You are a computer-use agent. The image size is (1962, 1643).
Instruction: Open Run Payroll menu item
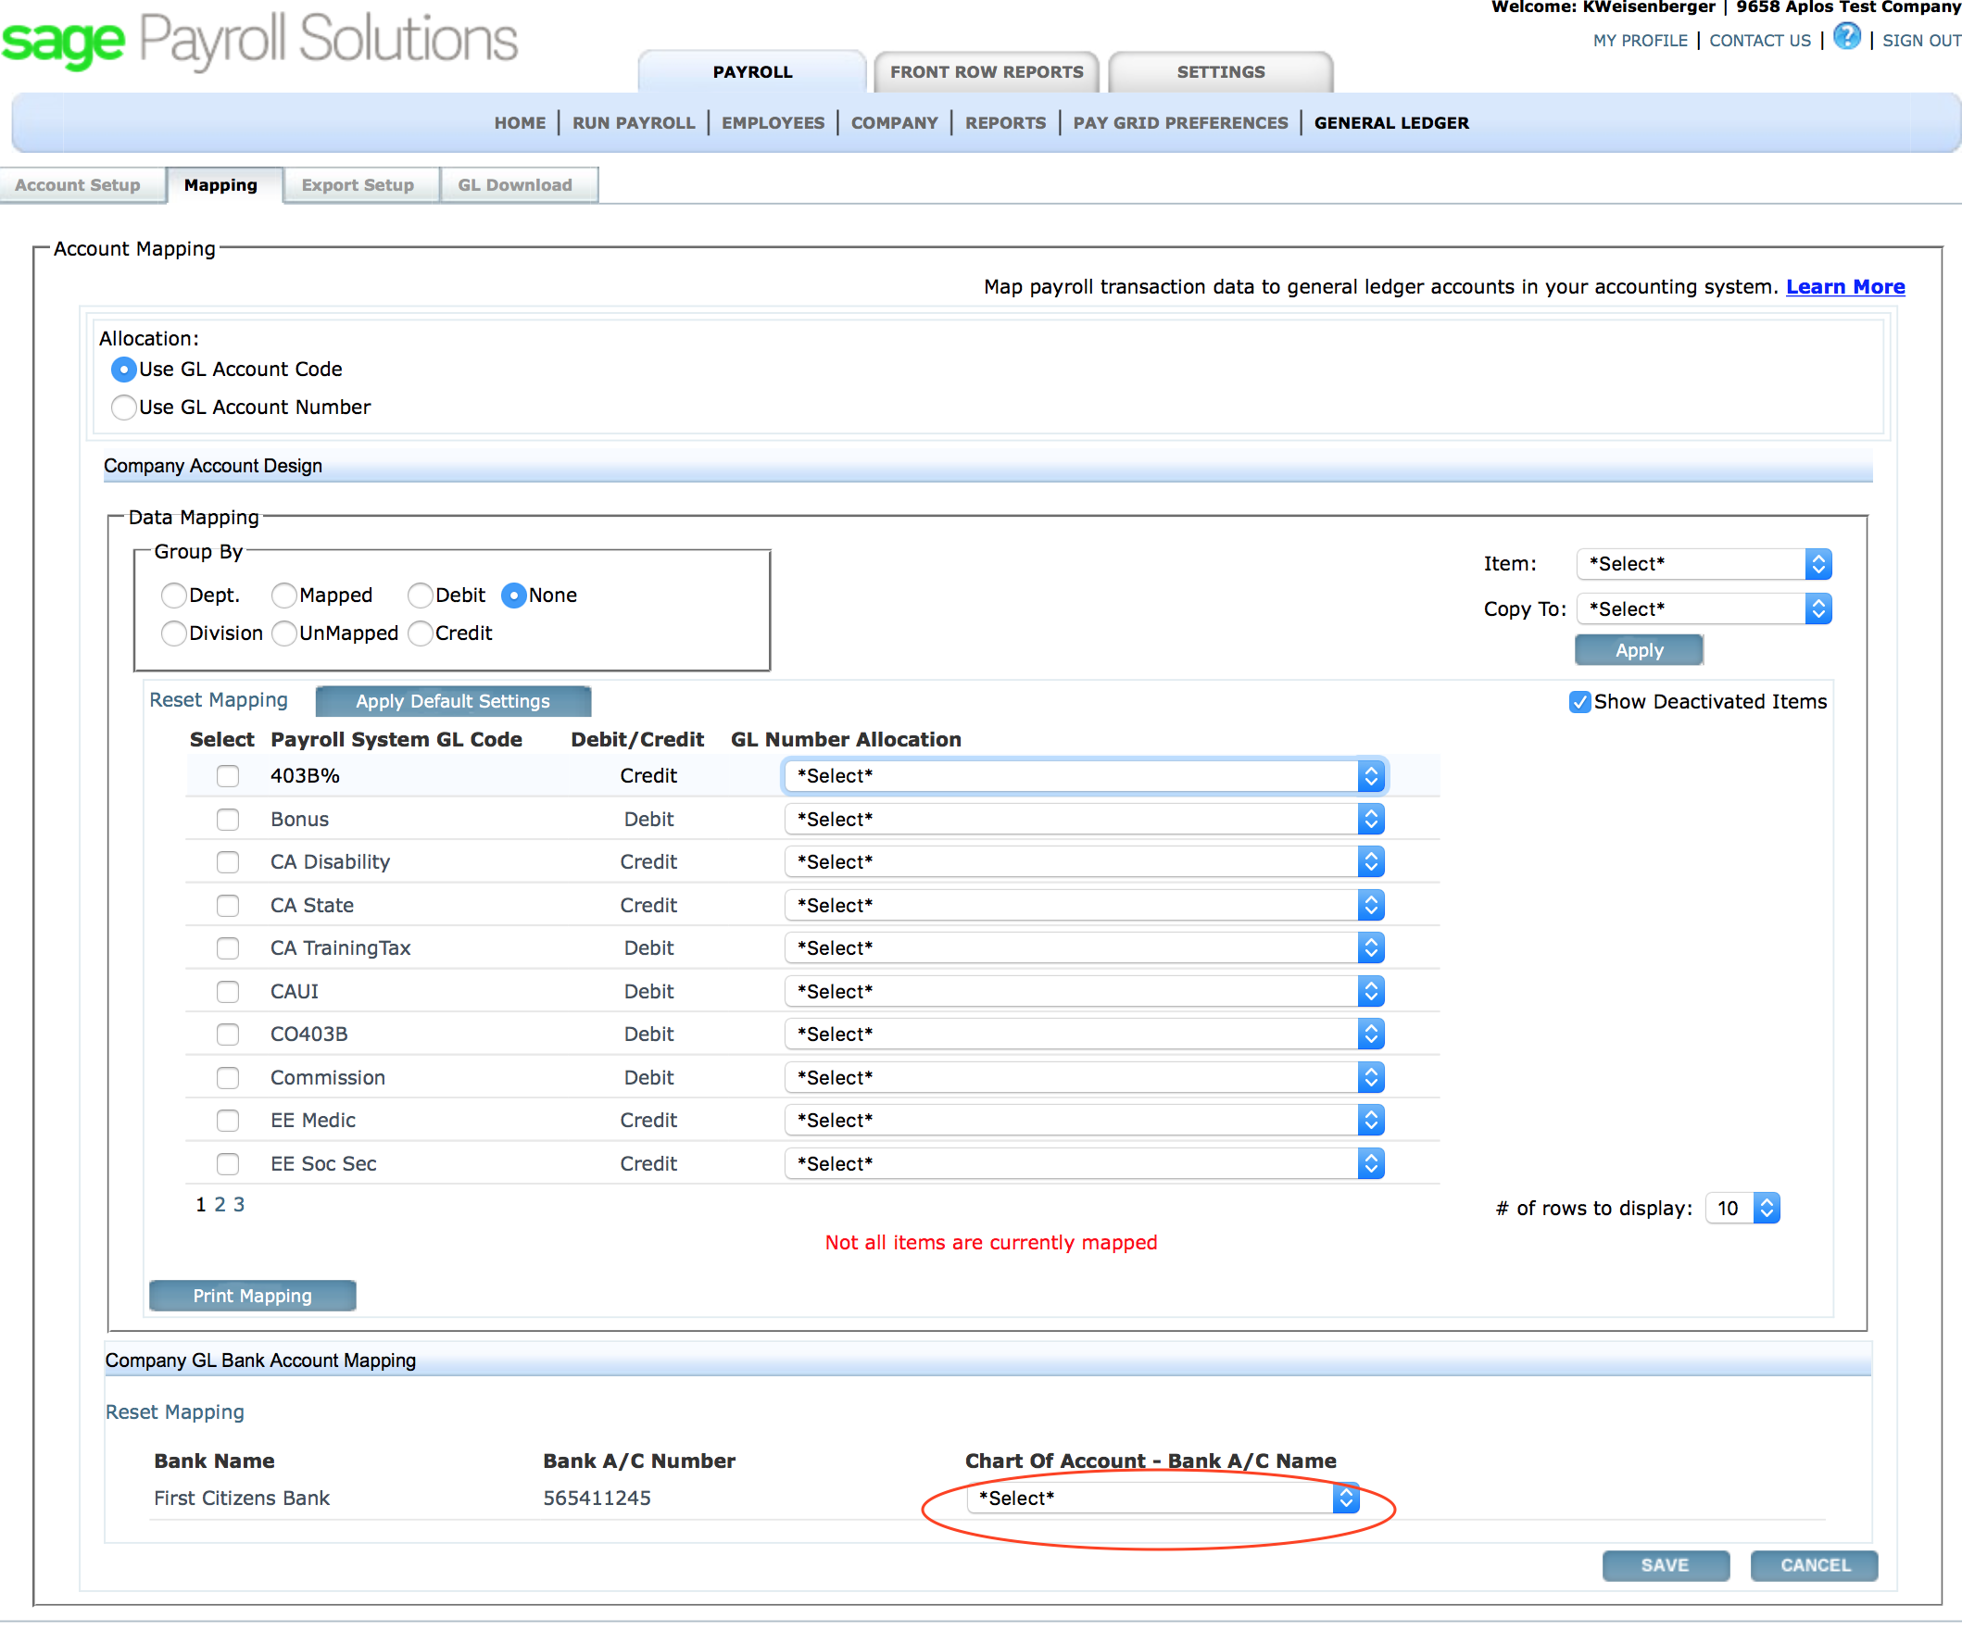point(634,123)
